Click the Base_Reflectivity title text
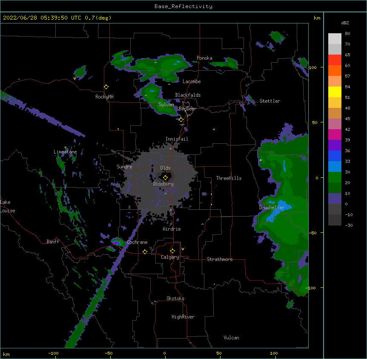Viewport: 367px width, 359px height. coord(183,6)
